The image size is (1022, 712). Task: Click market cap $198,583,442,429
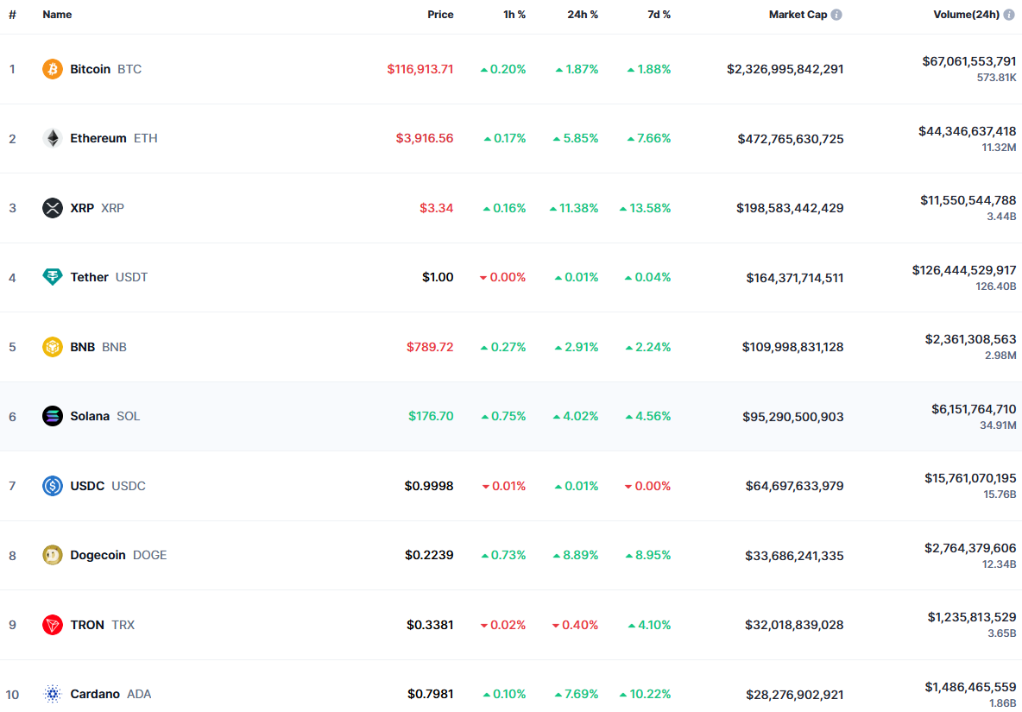click(x=790, y=208)
